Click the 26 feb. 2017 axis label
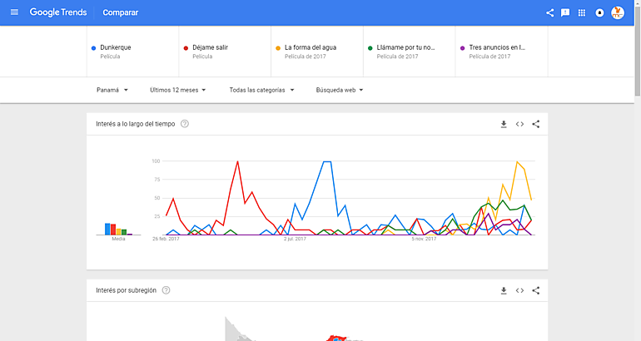641x341 pixels. [x=166, y=239]
